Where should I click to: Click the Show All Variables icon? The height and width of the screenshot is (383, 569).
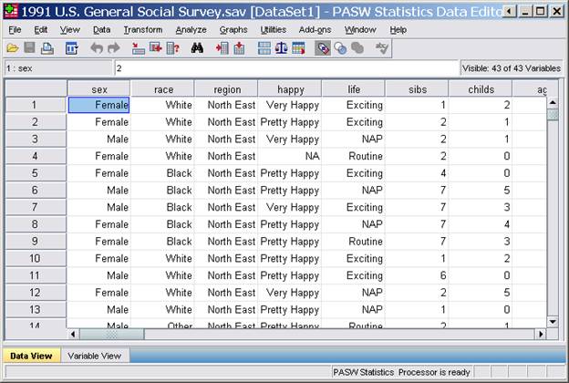tap(357, 48)
